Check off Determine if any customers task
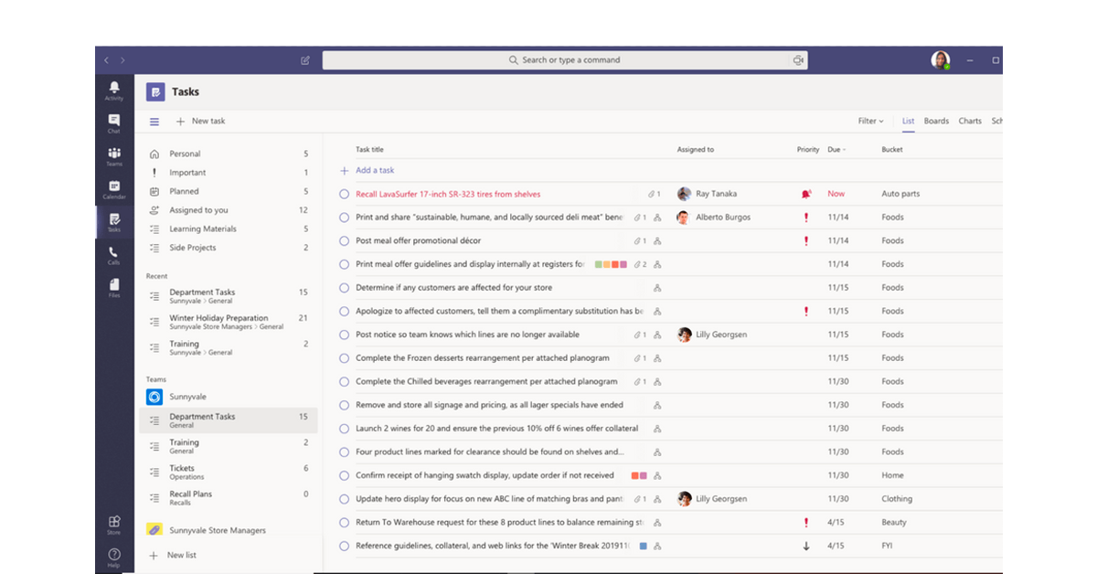The height and width of the screenshot is (574, 1097). coord(344,288)
